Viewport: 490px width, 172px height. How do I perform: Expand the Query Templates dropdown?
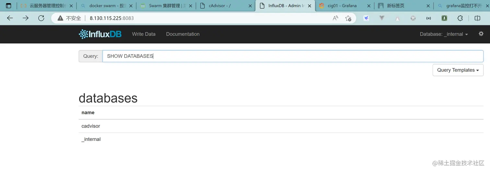point(458,70)
